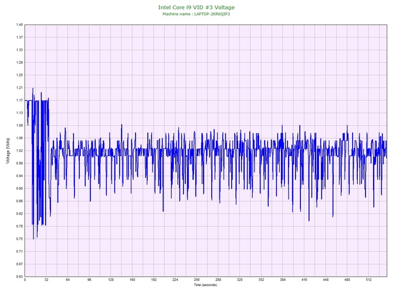Screen dimensions: 393x295
Task: Click the 'Voltage (Volts)' axis label
Action: pyautogui.click(x=8, y=150)
